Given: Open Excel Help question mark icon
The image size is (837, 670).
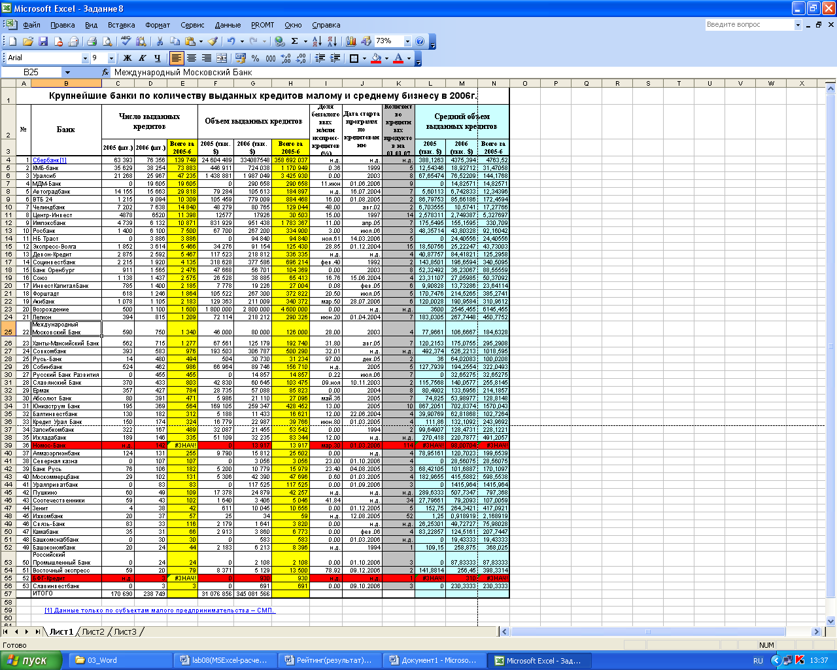Looking at the screenshot, I should (x=420, y=41).
